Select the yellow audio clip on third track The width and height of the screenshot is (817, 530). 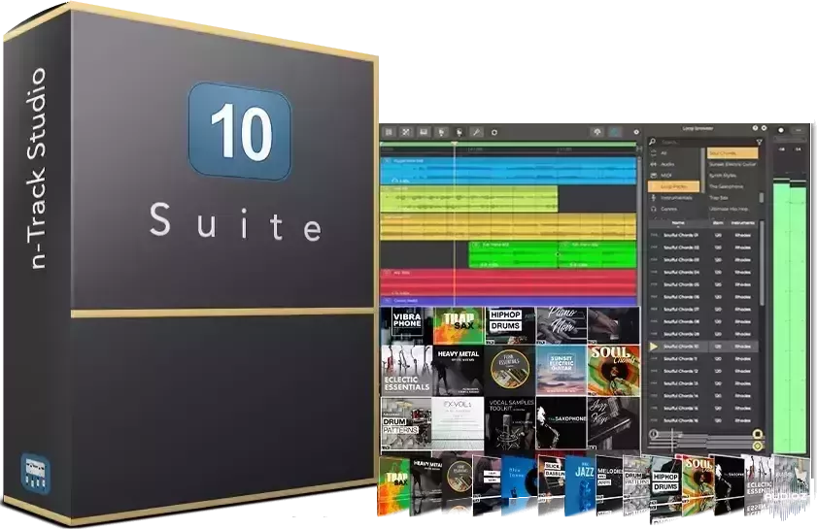click(x=508, y=227)
